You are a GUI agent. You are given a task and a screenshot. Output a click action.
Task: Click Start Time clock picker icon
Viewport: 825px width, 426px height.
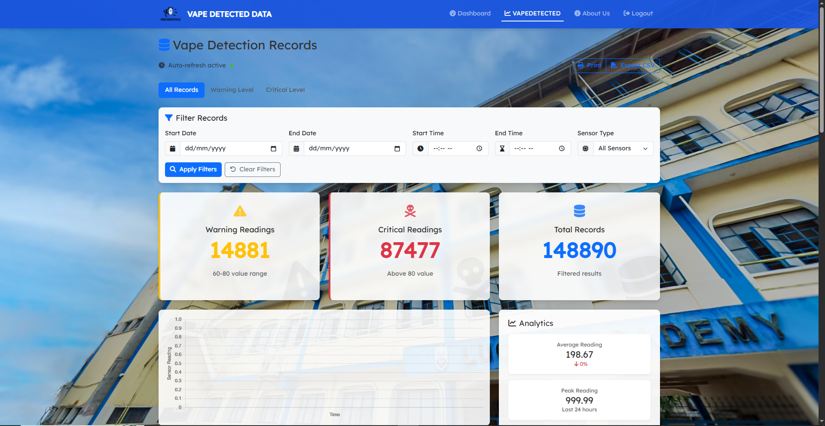tap(479, 149)
